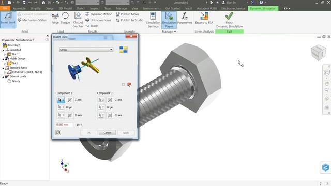The height and width of the screenshot is (186, 331).
Task: Click the Home icon in quick access toolbar
Action: click(43, 3)
